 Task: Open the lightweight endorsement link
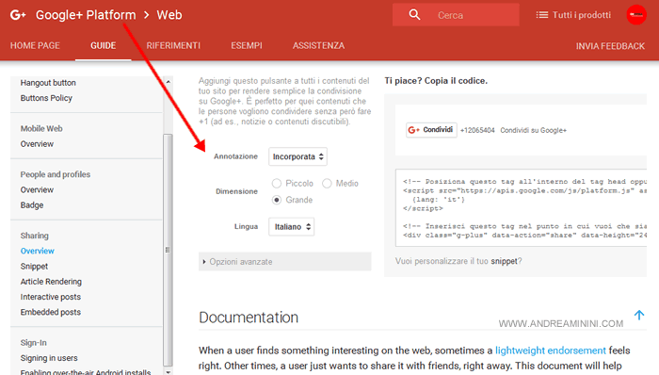pyautogui.click(x=550, y=351)
